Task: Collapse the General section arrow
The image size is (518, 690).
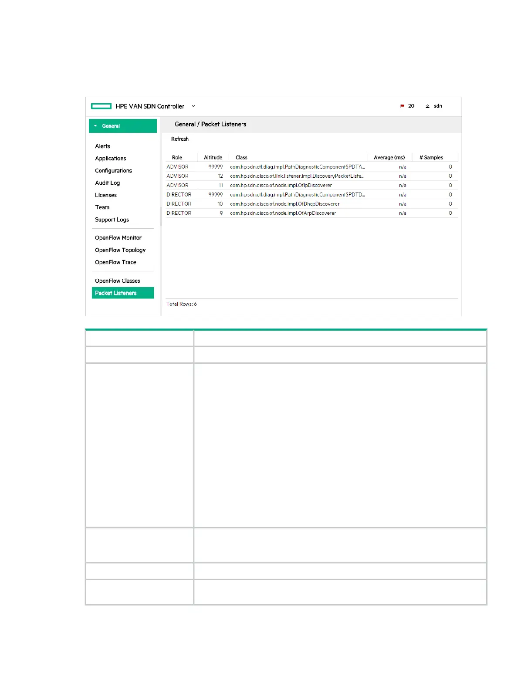Action: click(95, 126)
